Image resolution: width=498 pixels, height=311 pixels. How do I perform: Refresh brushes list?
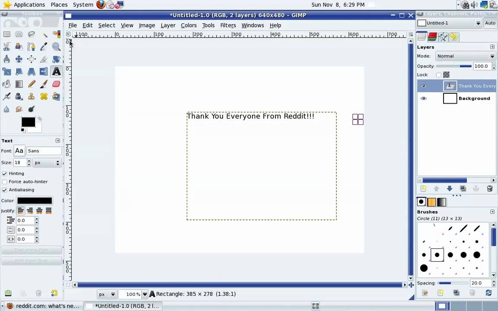[488, 292]
